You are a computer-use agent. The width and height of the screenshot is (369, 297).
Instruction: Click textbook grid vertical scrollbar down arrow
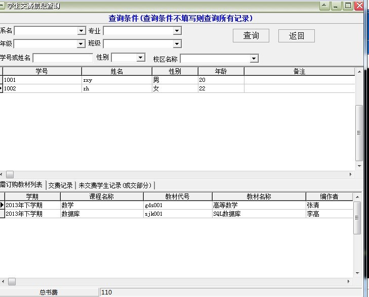pyautogui.click(x=357, y=273)
